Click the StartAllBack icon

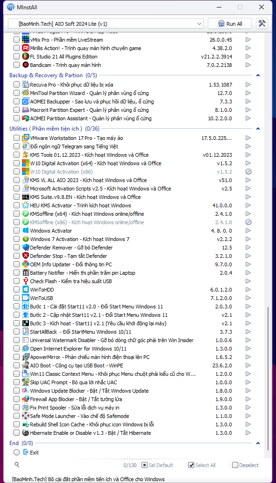pyautogui.click(x=26, y=332)
